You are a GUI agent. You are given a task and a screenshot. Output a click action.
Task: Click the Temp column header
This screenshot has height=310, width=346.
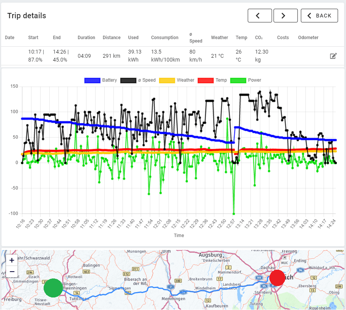[241, 38]
